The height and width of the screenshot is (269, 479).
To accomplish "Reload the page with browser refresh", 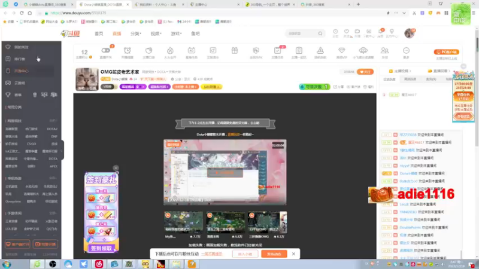I will click(22, 13).
